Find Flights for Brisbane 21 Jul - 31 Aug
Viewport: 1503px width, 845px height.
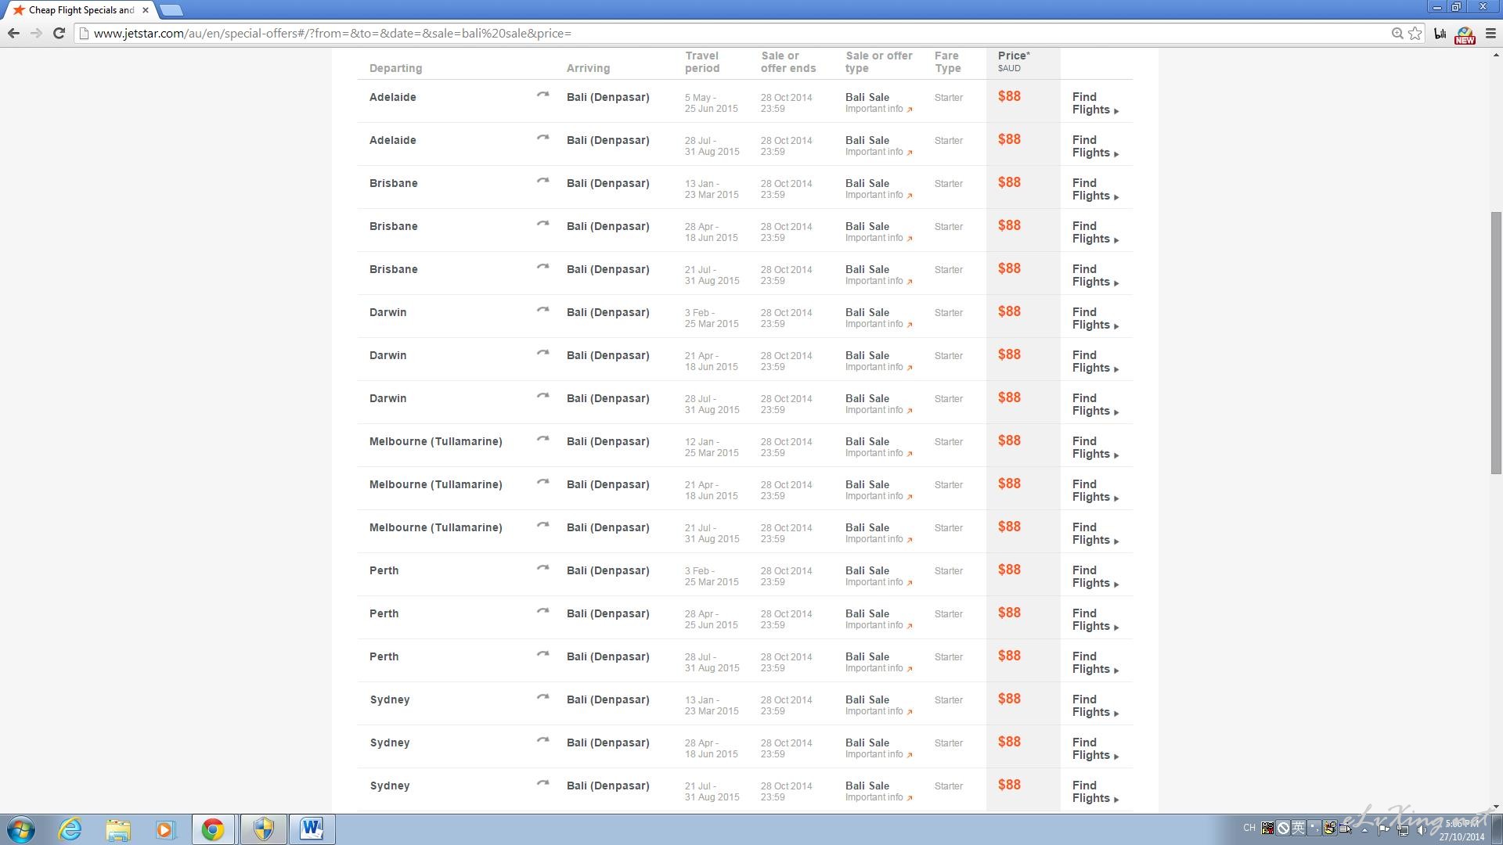pyautogui.click(x=1095, y=275)
